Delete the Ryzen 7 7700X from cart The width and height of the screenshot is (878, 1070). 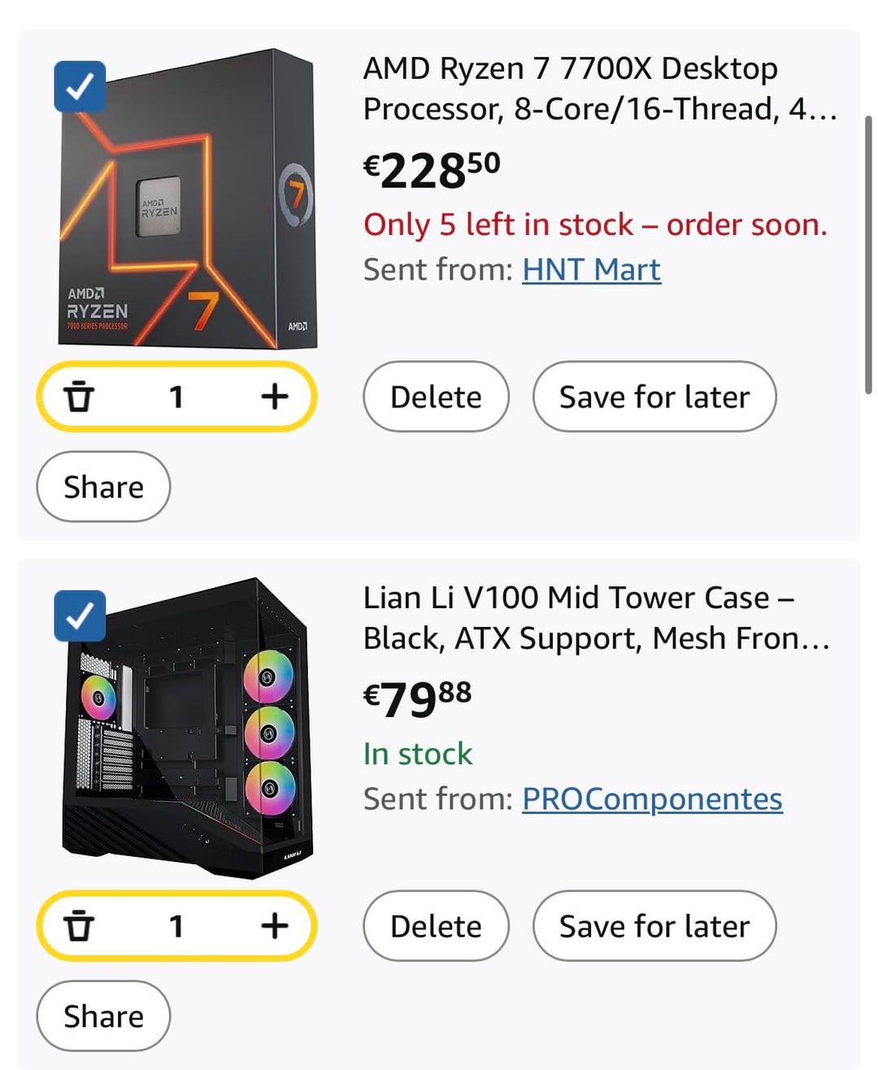click(436, 397)
